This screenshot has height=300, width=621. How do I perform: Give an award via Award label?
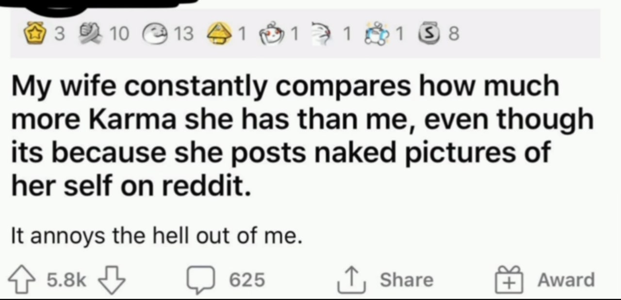coord(566,280)
